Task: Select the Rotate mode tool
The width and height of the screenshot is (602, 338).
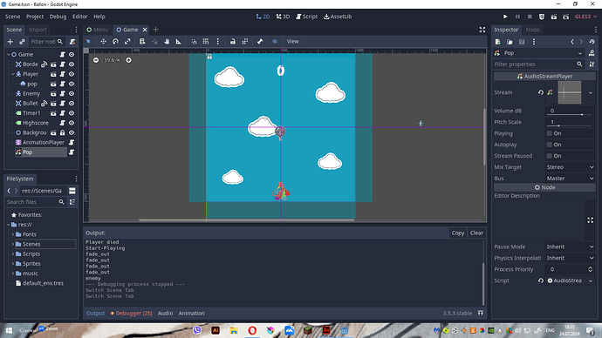Action: [x=115, y=42]
